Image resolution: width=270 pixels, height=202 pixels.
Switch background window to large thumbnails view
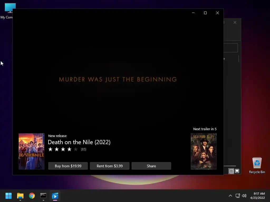tap(237, 171)
